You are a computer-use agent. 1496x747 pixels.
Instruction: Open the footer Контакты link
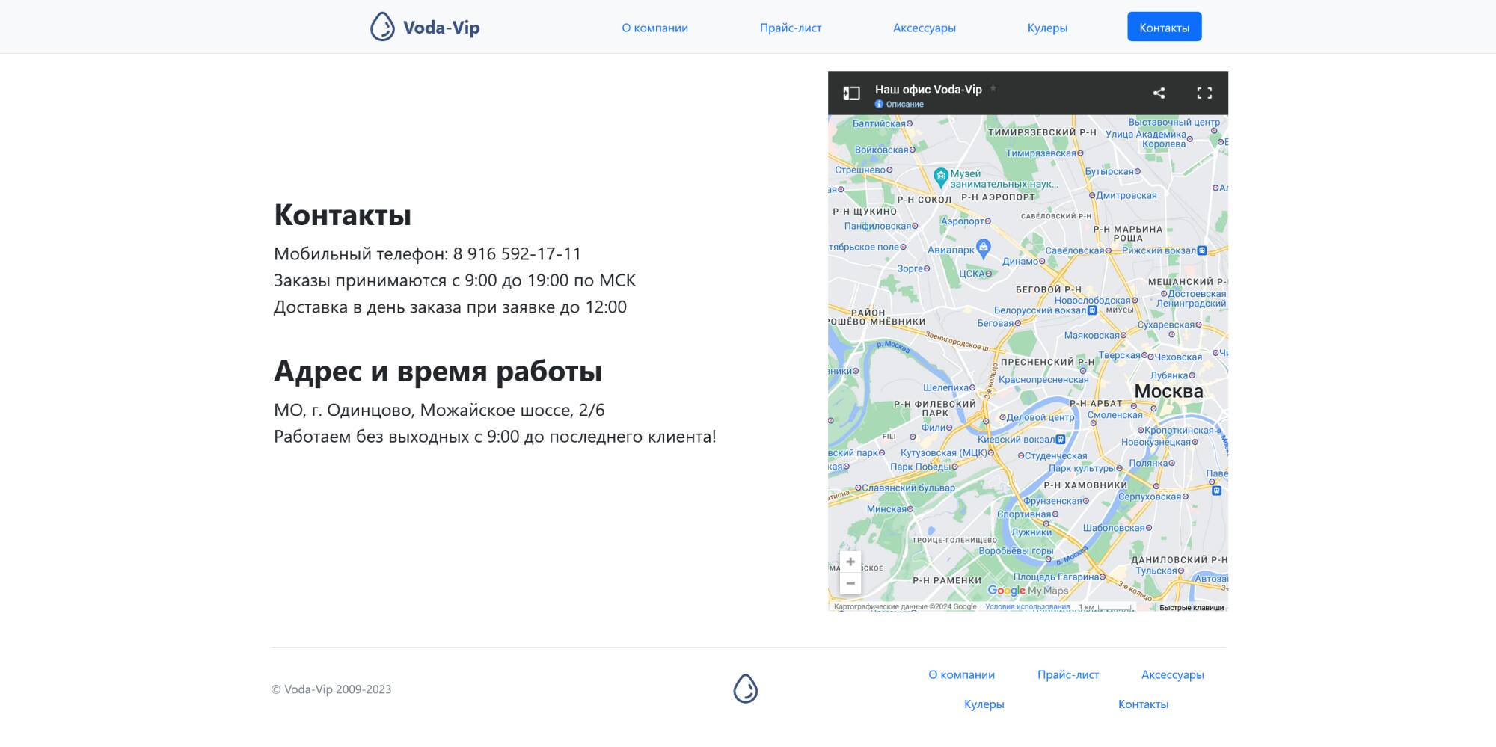tap(1143, 704)
